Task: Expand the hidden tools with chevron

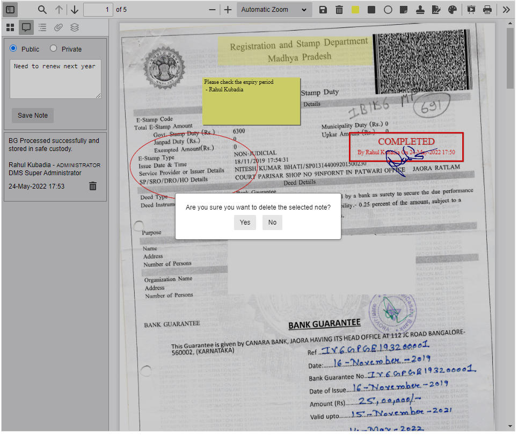Action: (506, 9)
